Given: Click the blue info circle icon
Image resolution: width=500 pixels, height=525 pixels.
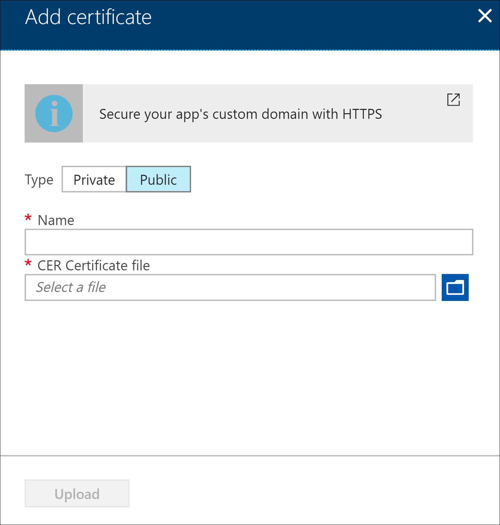Looking at the screenshot, I should pos(54,114).
